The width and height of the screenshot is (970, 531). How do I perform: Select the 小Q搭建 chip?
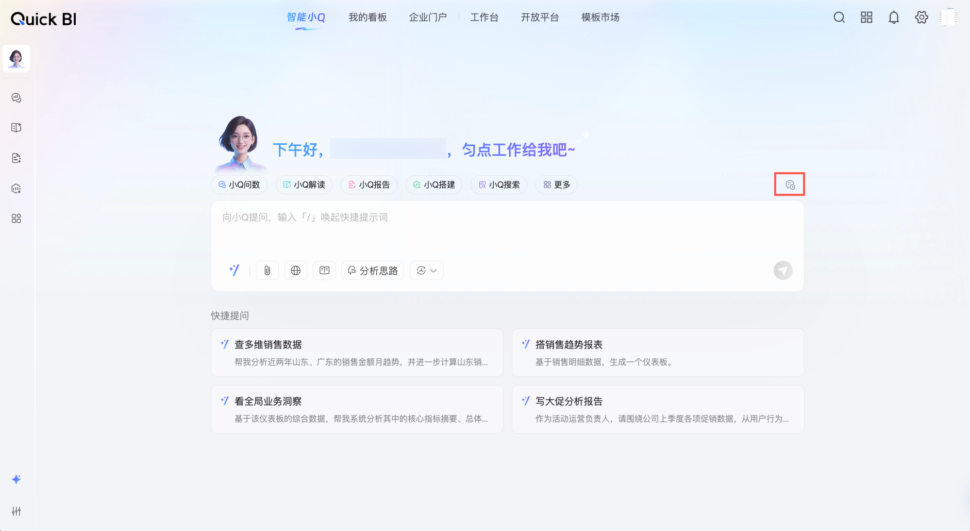coord(434,185)
